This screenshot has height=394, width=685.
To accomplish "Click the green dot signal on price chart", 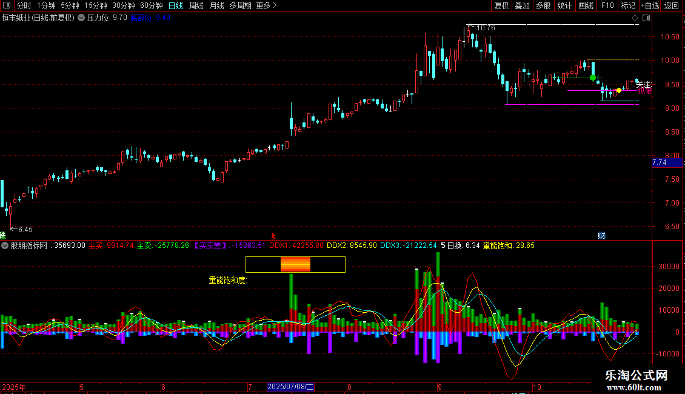I will pyautogui.click(x=593, y=78).
